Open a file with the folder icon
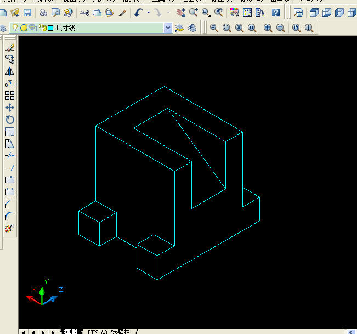The image size is (357, 334). pos(15,13)
